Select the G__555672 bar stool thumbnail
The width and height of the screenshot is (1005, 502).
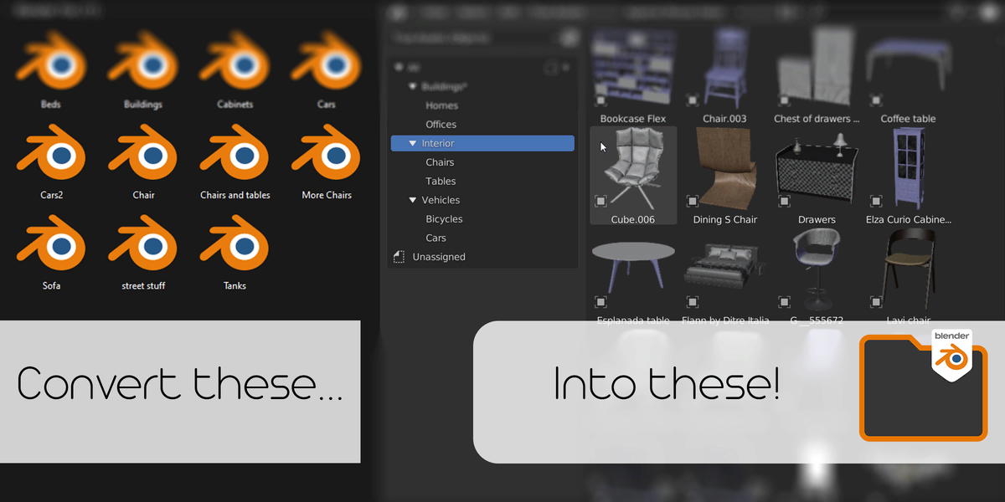pyautogui.click(x=817, y=269)
